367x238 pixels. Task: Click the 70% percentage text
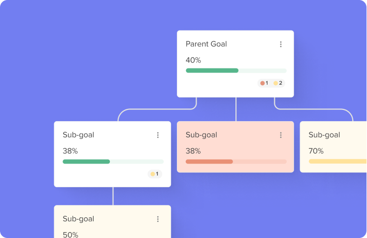316,151
